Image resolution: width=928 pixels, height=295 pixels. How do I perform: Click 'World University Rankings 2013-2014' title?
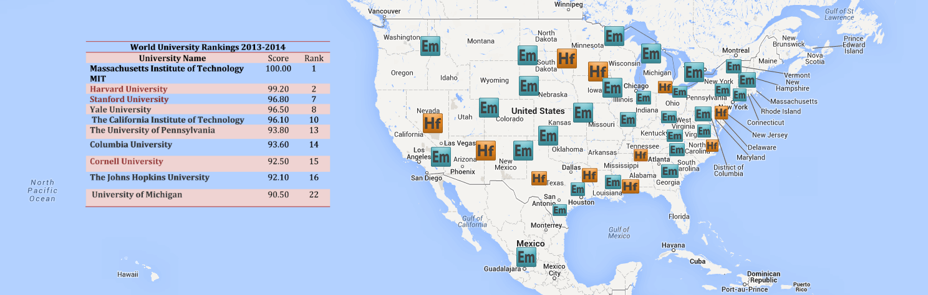click(208, 47)
